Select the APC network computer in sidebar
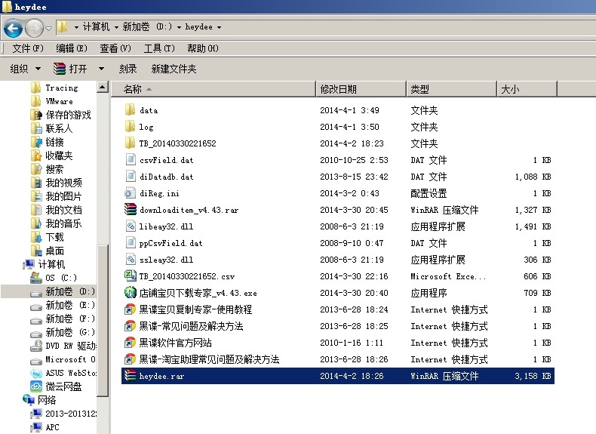Screen dimensions: 596x434 point(52,427)
